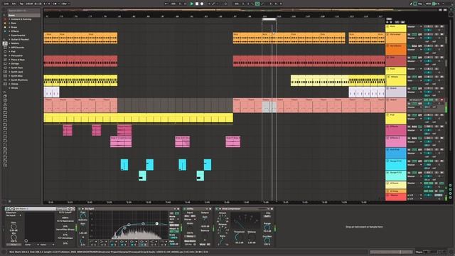Viewport: 455px width, 256px height.
Task: Expand the Guitar & Plucked browser folder
Action: pos(9,39)
